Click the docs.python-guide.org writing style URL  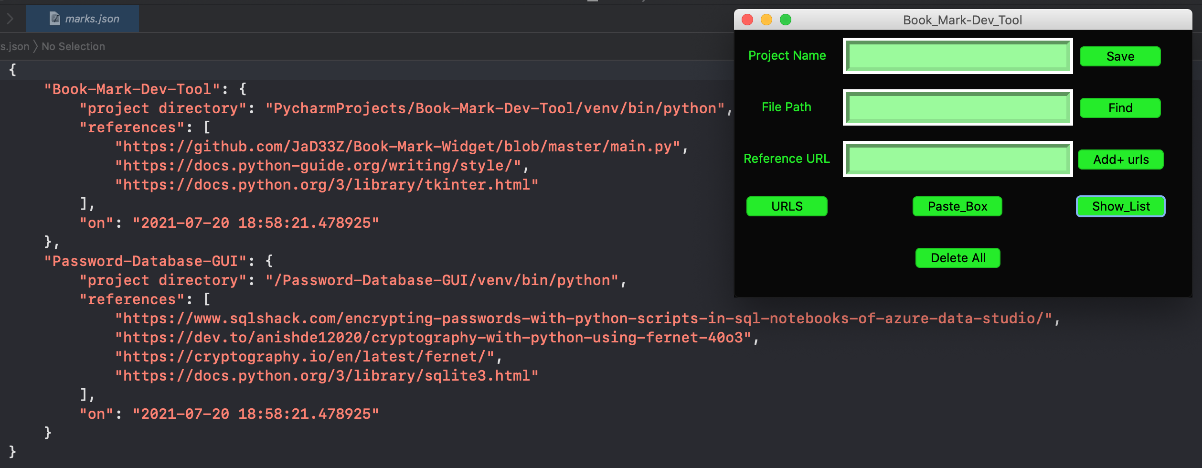pyautogui.click(x=318, y=166)
